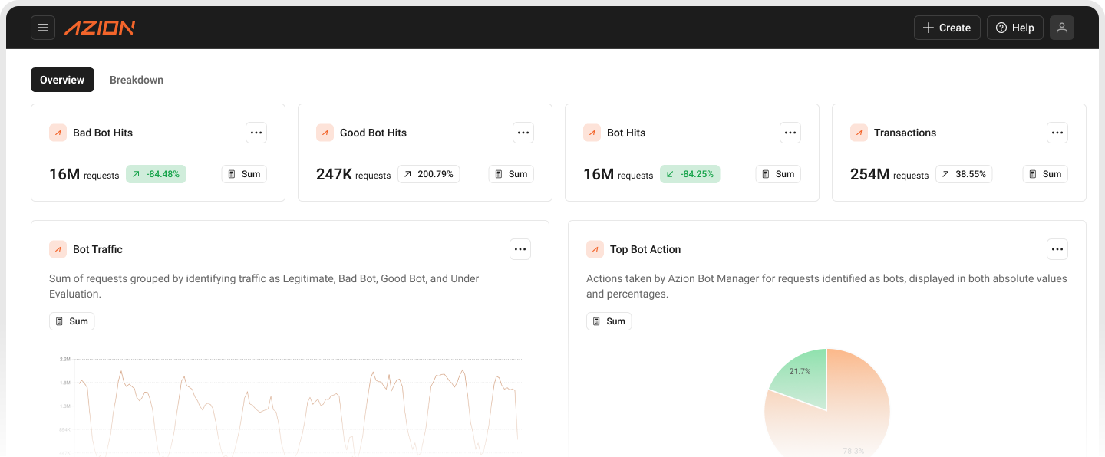
Task: Open the Transactions more-options menu
Action: coord(1057,133)
